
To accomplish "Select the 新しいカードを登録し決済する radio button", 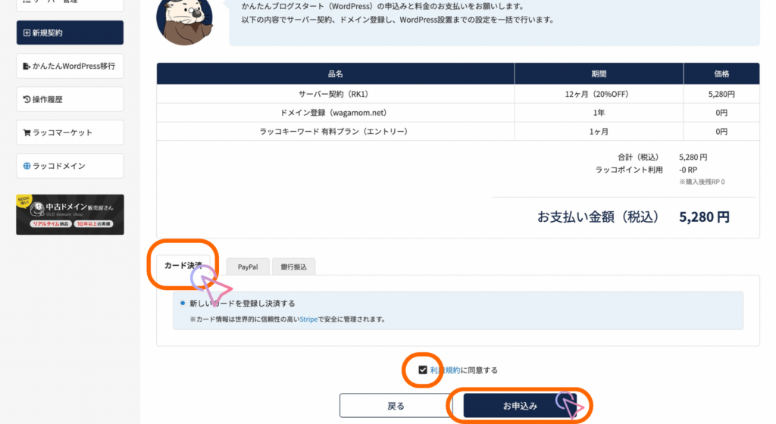I will [x=183, y=303].
